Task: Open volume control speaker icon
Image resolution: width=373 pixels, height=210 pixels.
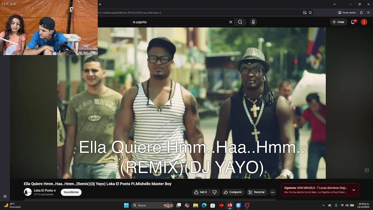Action: coord(347,205)
